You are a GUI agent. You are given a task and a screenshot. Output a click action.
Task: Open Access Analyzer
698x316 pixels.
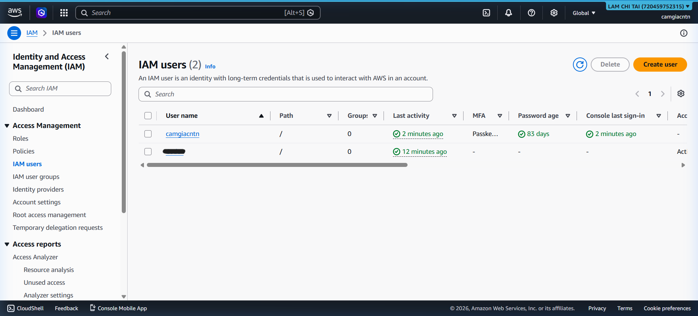pos(35,257)
